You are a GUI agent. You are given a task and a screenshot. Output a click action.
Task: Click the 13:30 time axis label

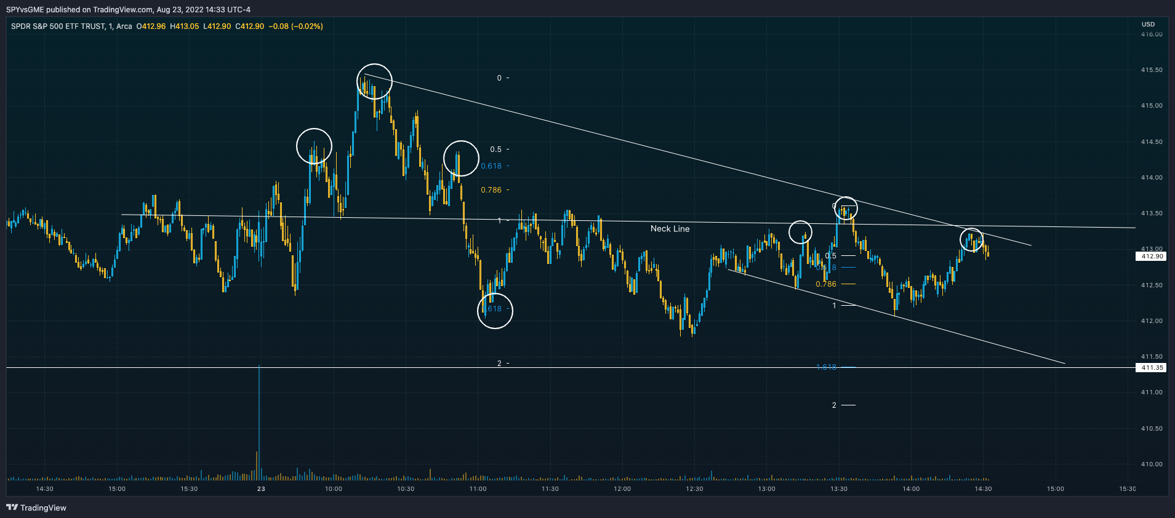(x=839, y=489)
